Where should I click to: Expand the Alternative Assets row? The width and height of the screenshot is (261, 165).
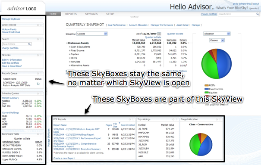(x=70, y=65)
